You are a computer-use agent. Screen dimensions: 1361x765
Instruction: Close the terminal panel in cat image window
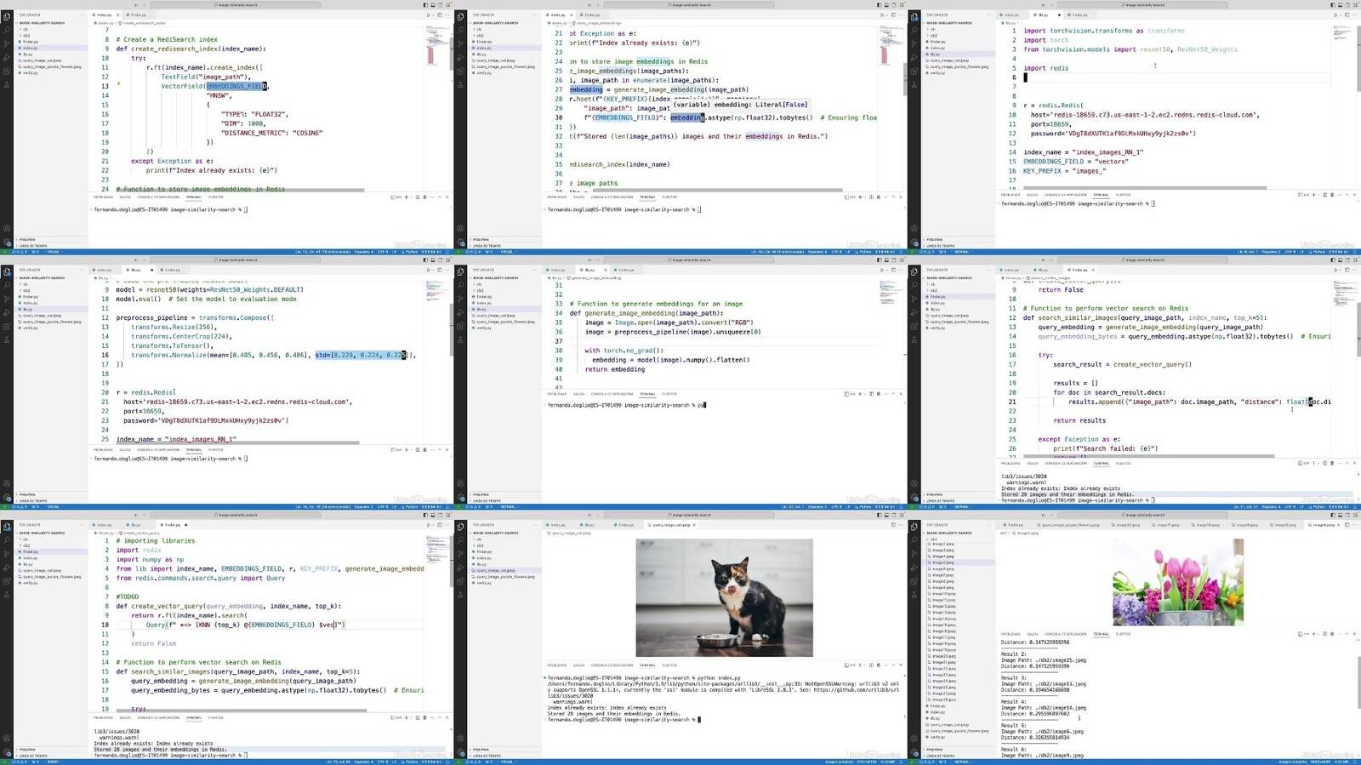click(901, 665)
